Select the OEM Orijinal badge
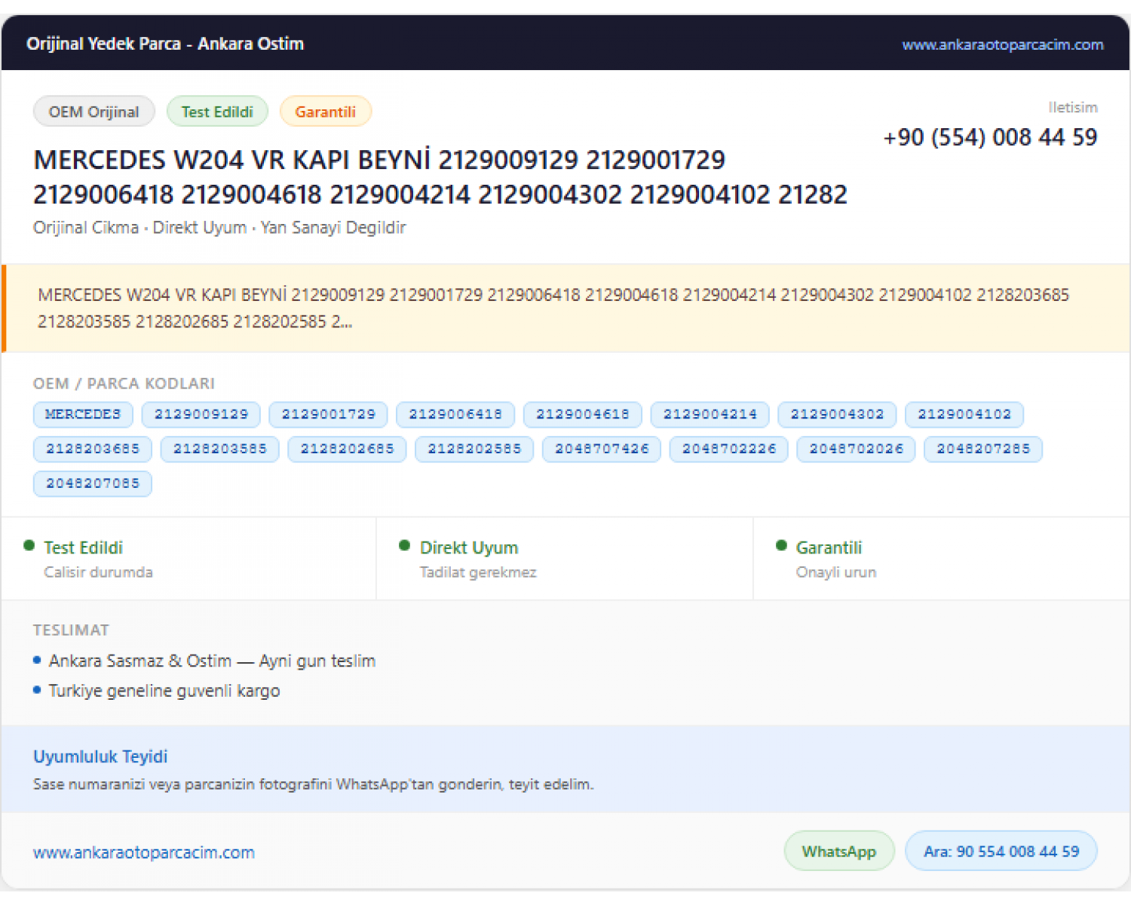The width and height of the screenshot is (1131, 905). [x=94, y=112]
